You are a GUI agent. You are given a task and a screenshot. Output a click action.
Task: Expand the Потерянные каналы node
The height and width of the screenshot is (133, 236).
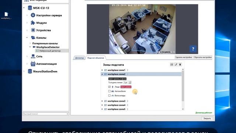30,43
